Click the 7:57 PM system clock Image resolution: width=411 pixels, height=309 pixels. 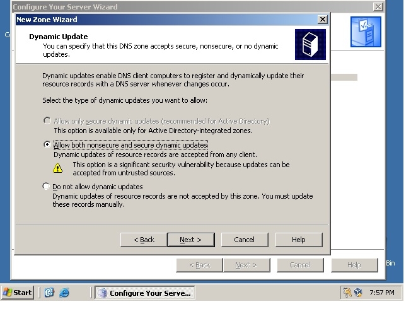pyautogui.click(x=382, y=293)
